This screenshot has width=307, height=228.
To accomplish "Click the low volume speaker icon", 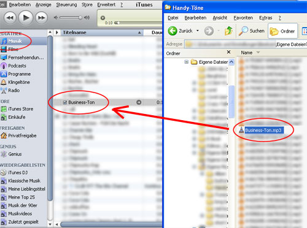I will click(x=55, y=18).
